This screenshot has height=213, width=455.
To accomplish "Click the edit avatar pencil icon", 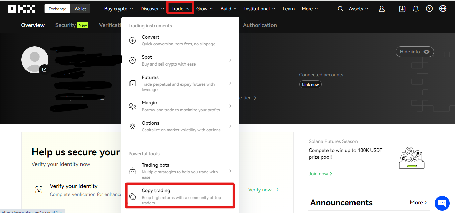I will tap(44, 69).
